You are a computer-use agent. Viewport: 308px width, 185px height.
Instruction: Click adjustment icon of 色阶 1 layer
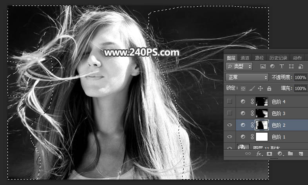tap(243, 137)
